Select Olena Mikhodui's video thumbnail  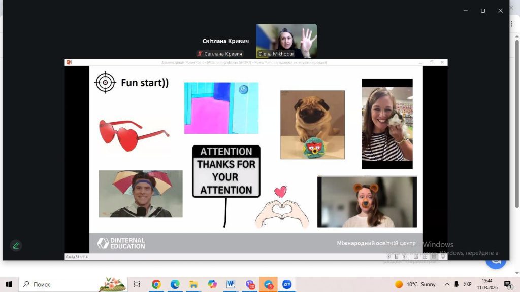[286, 41]
